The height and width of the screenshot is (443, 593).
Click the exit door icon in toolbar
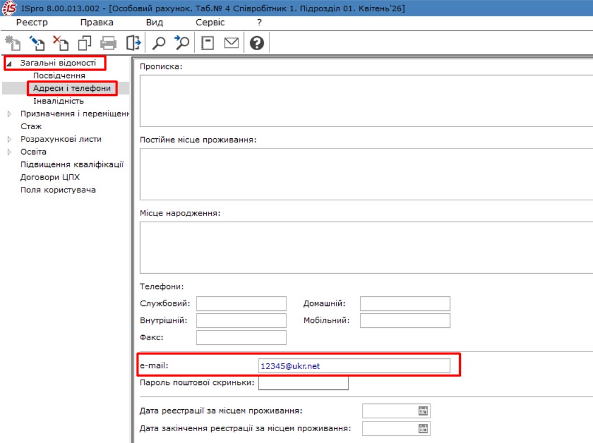[133, 43]
